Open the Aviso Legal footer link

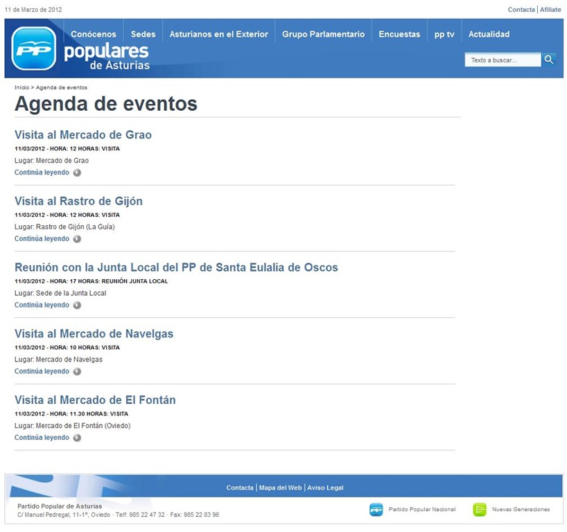(x=325, y=488)
